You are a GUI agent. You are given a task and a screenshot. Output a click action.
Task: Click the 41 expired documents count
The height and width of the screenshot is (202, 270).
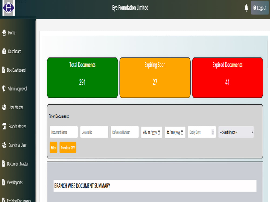pyautogui.click(x=227, y=82)
